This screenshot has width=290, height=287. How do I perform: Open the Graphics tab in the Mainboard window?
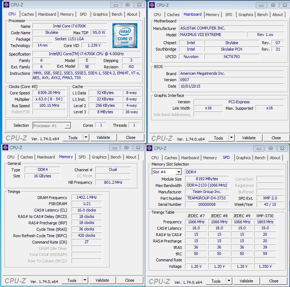246,15
